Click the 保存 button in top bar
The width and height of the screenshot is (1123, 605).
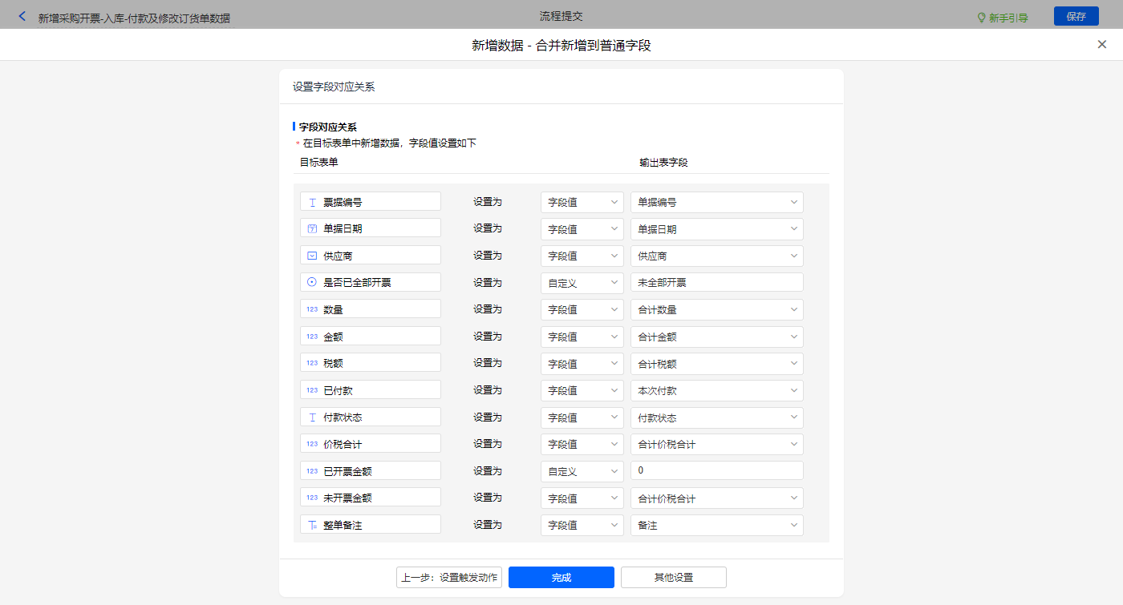pyautogui.click(x=1076, y=16)
